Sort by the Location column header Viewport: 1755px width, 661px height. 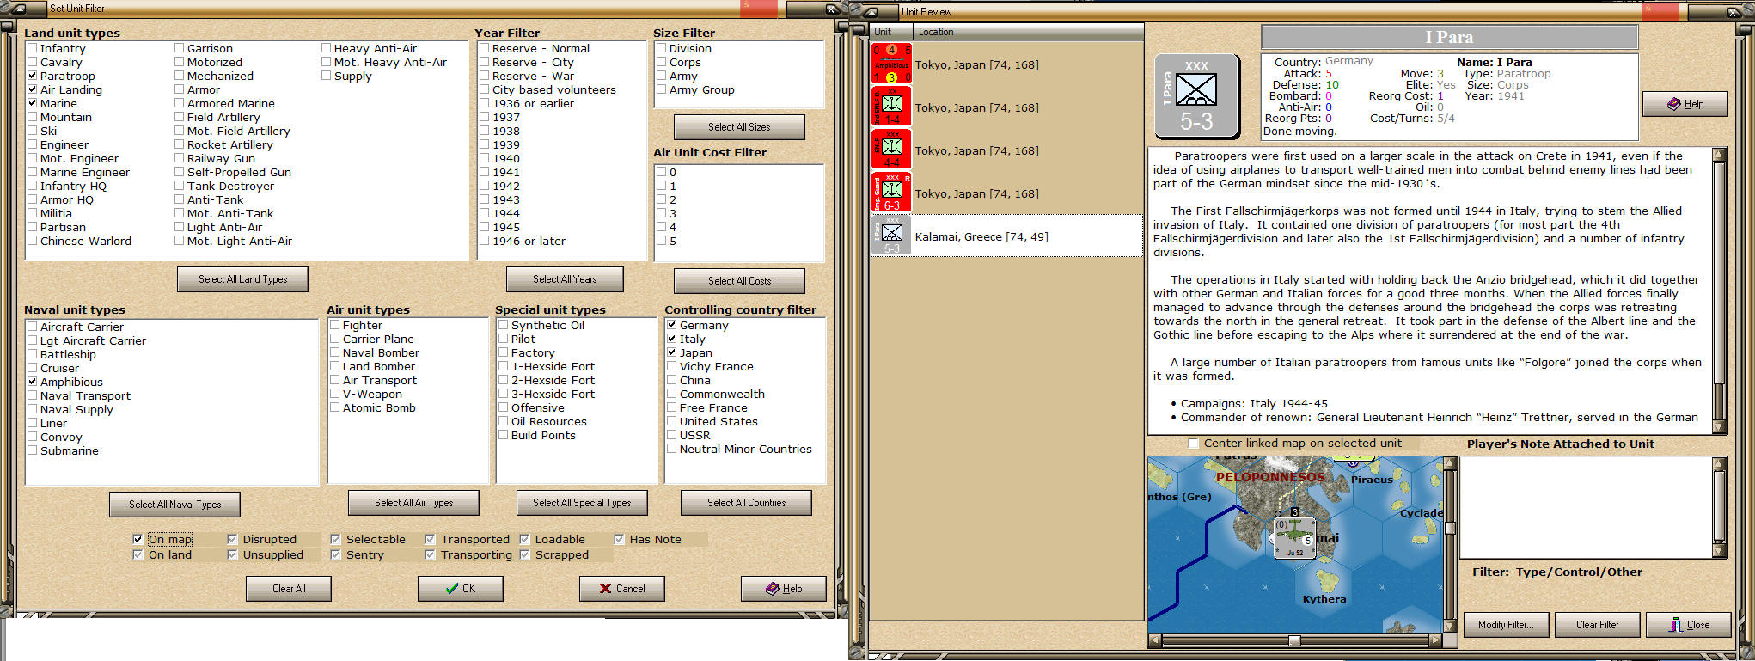click(x=1028, y=32)
